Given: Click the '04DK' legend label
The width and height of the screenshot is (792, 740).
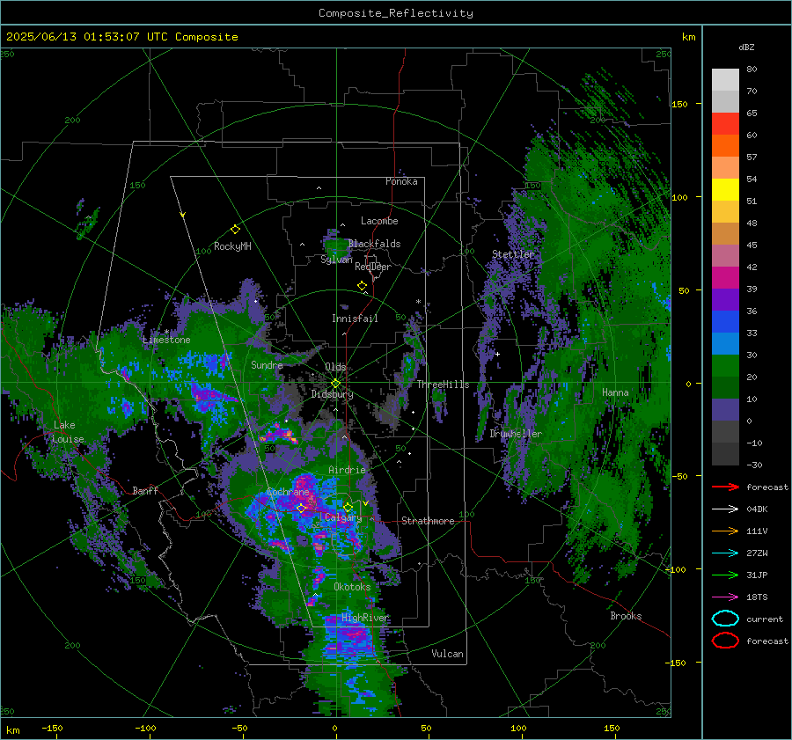Looking at the screenshot, I should pyautogui.click(x=757, y=509).
